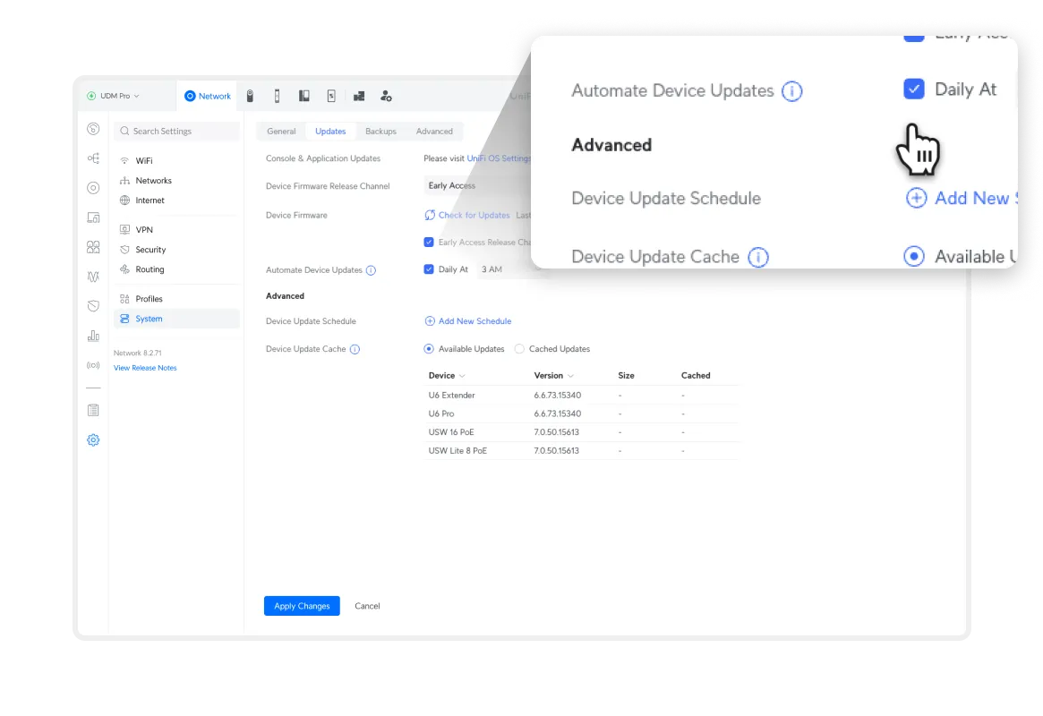Open the gear Settings icon in left rail
The image size is (1043, 716).
[x=93, y=440]
